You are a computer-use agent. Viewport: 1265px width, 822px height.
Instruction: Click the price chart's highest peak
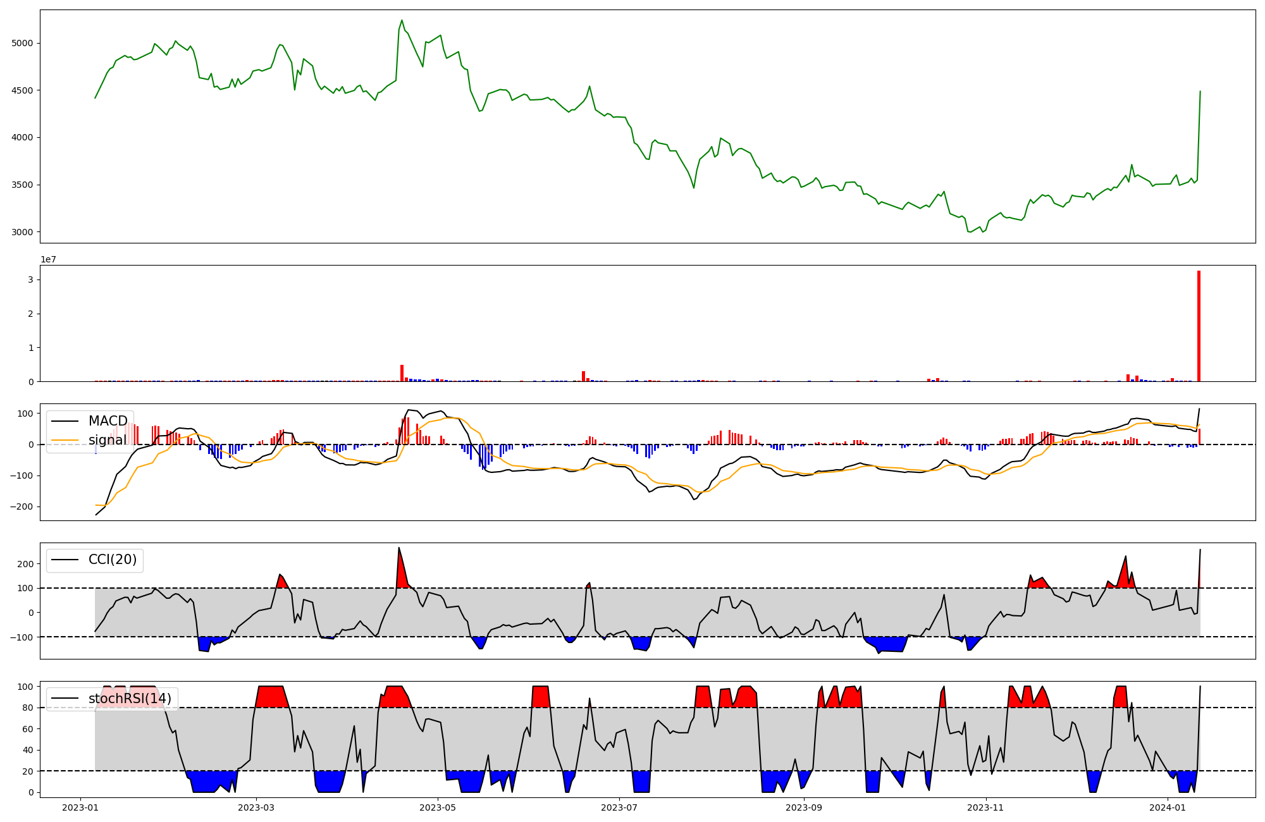coord(402,21)
